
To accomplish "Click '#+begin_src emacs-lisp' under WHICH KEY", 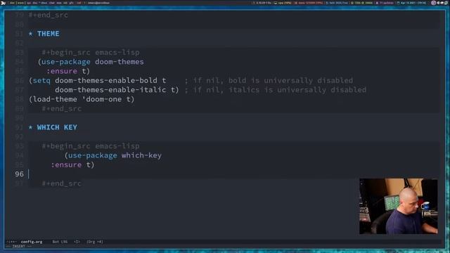I will click(91, 145).
